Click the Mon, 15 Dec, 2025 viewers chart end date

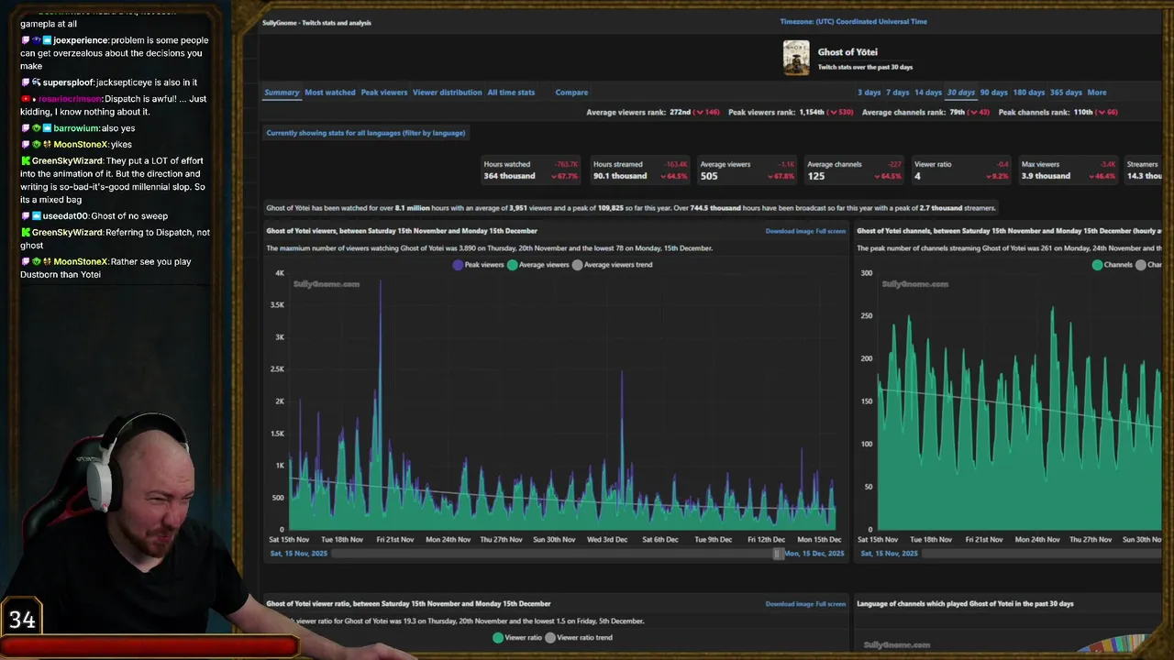pos(814,554)
